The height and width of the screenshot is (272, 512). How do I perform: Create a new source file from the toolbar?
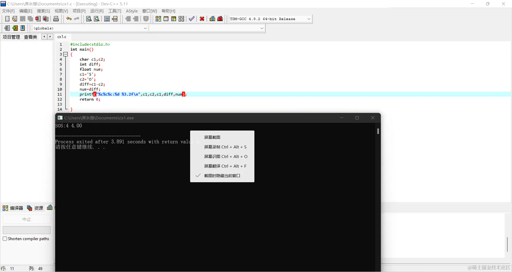7,19
